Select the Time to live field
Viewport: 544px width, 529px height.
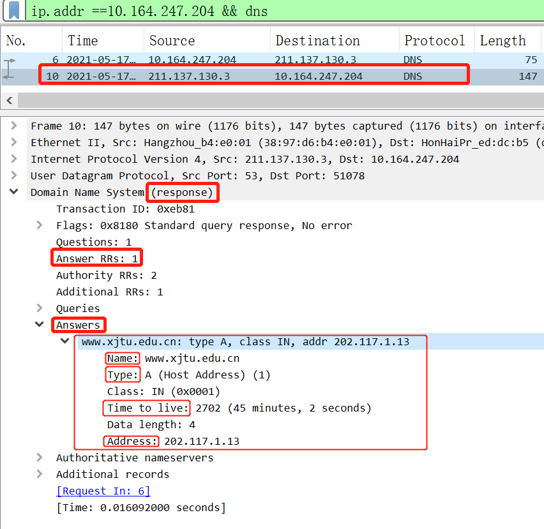tap(146, 408)
